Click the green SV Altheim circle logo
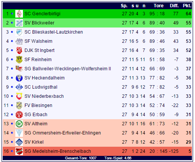This screenshot has height=162, width=195. [19, 124]
